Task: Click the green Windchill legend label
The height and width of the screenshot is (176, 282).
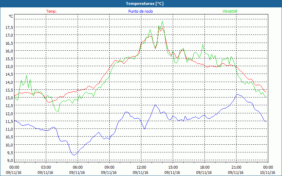Action: [230, 11]
